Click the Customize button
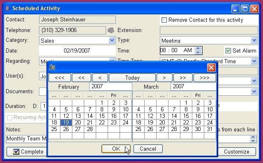Screen dimensions: 263x163 pos(237,152)
